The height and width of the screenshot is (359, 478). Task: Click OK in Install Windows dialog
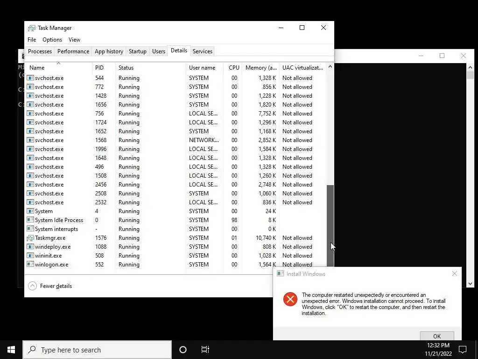437,336
